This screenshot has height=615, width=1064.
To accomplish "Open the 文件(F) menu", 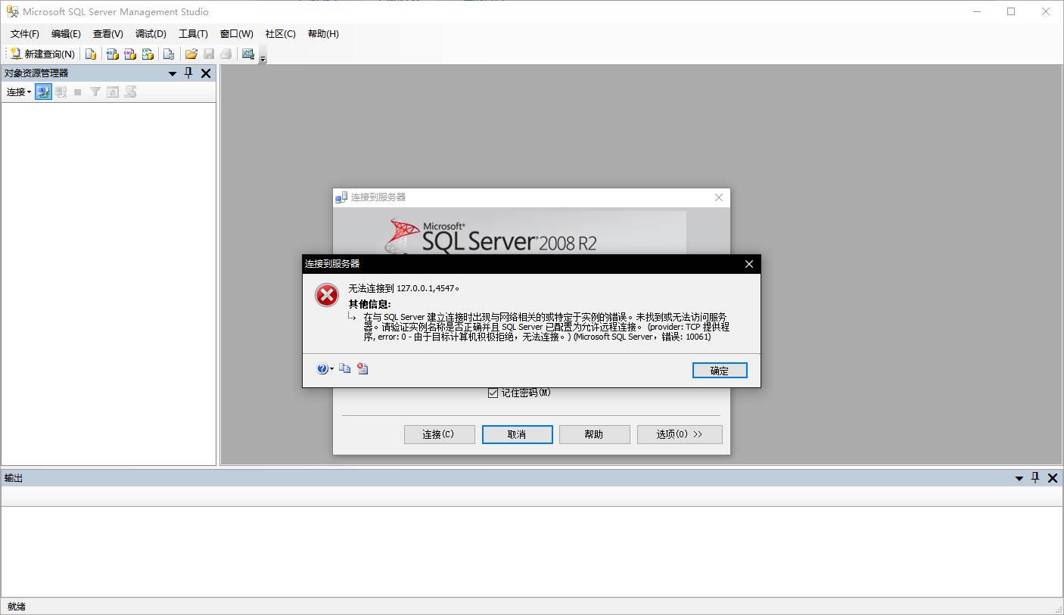I will point(24,33).
